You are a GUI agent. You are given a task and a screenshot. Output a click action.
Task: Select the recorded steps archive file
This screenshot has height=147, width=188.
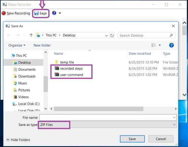[x=71, y=69]
